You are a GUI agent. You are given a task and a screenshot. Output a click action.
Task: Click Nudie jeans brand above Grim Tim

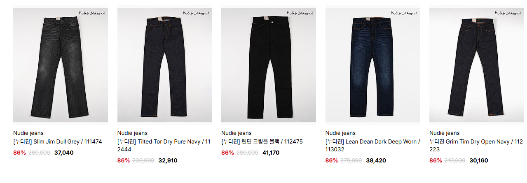point(445,133)
